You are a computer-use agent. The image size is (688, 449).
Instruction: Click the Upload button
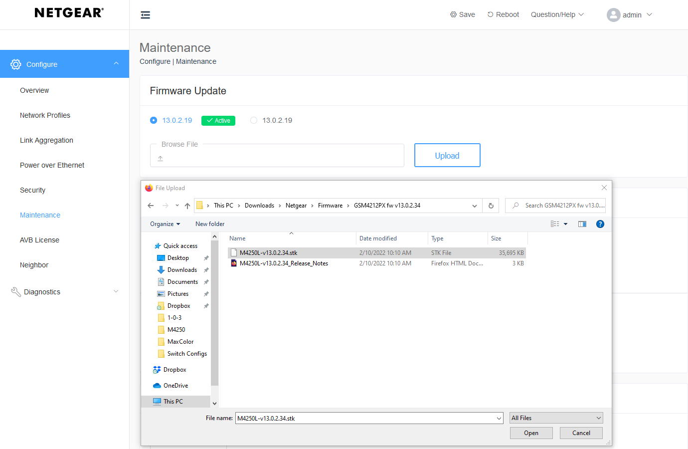point(447,155)
